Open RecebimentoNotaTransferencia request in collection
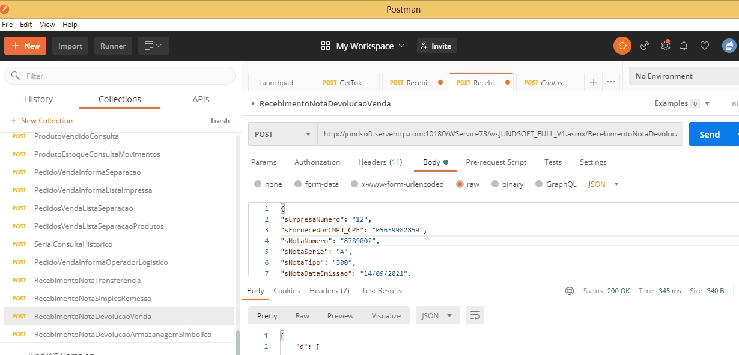The image size is (739, 355). click(x=87, y=281)
